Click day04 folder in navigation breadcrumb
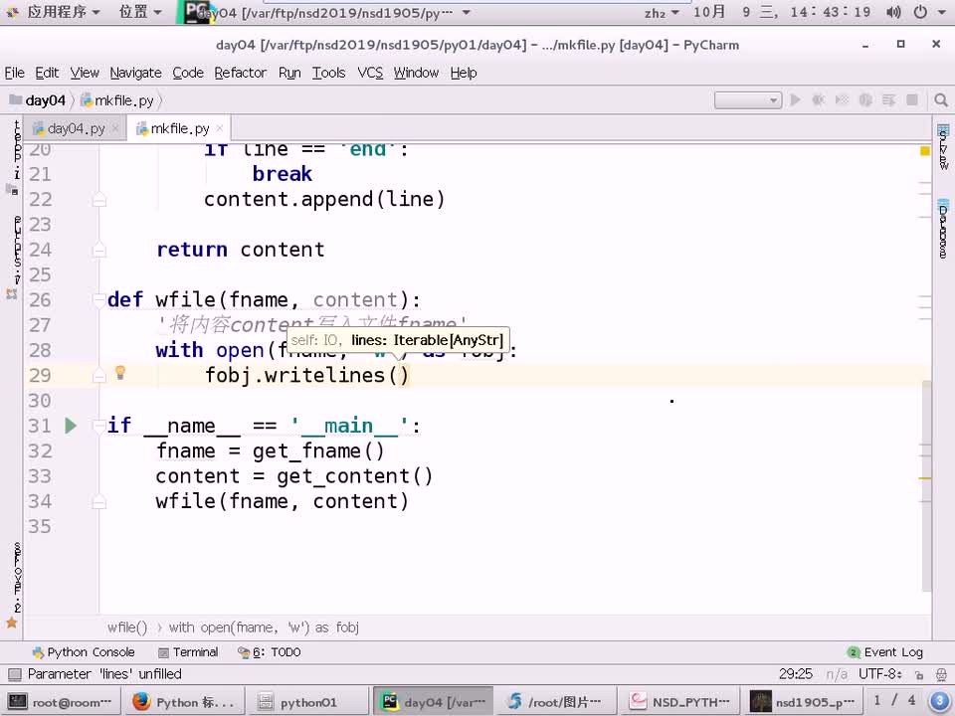 pos(38,100)
